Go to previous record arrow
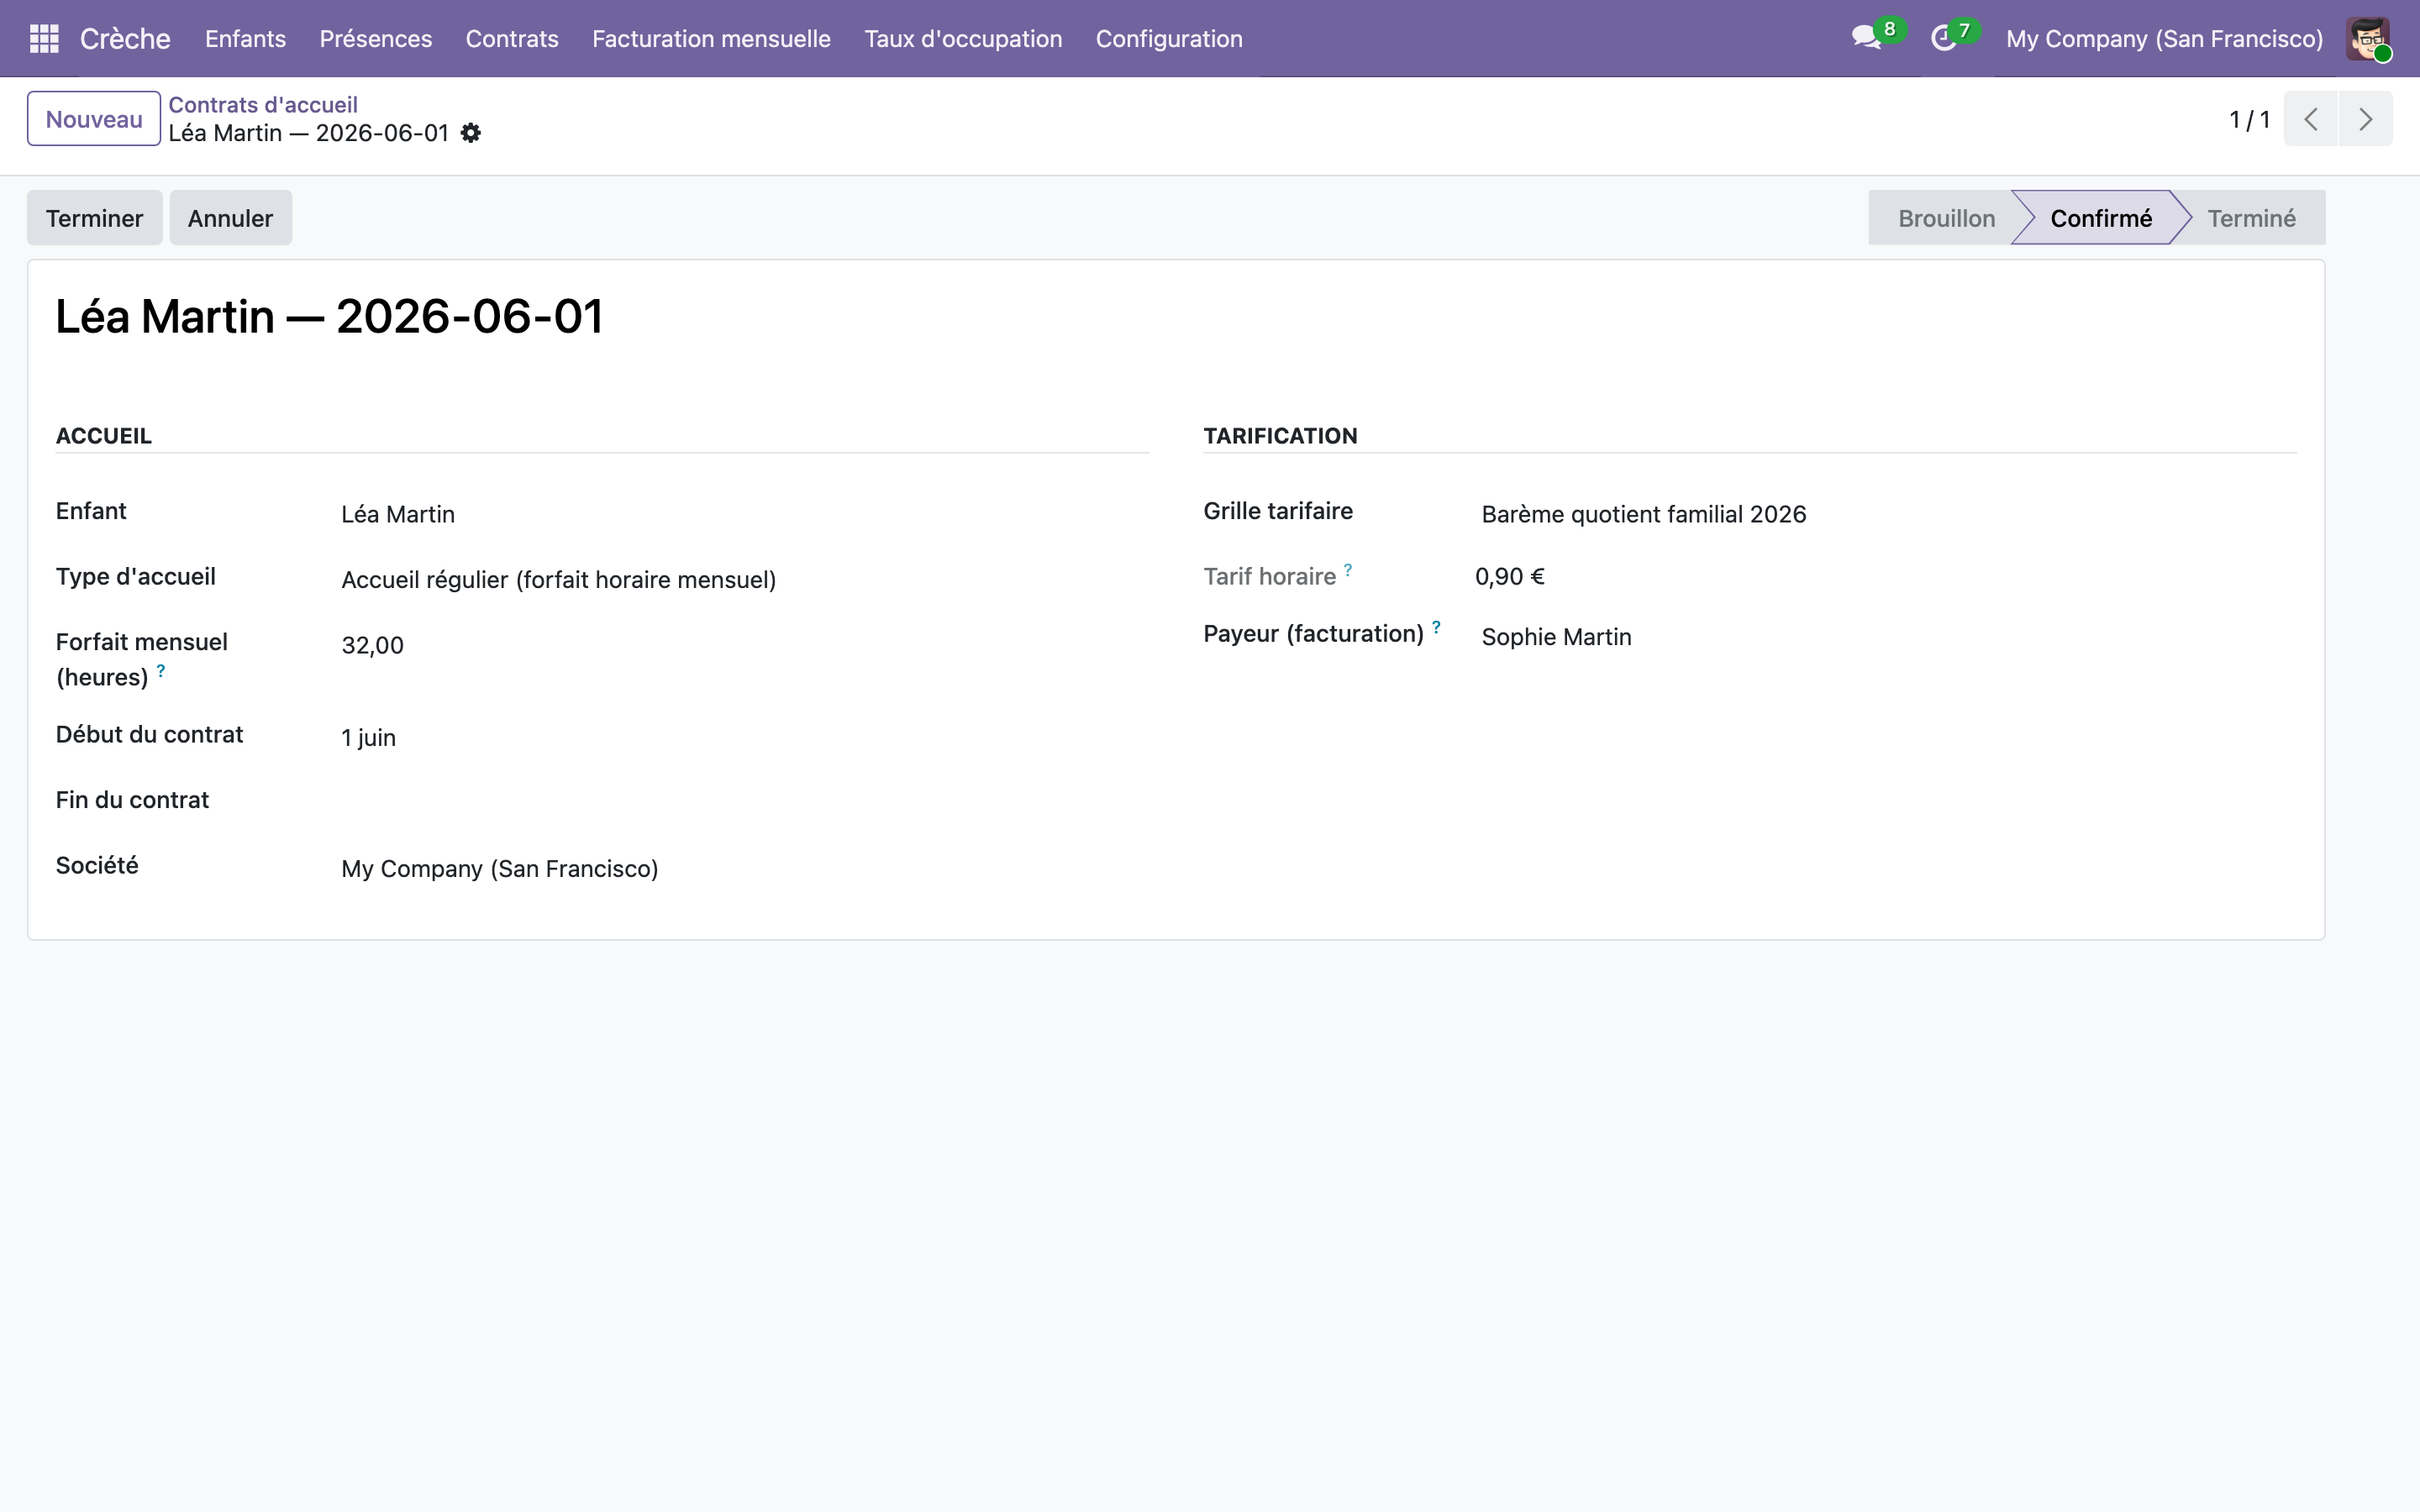Image resolution: width=2420 pixels, height=1512 pixels. point(2310,119)
